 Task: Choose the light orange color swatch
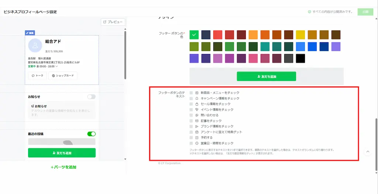253,35
